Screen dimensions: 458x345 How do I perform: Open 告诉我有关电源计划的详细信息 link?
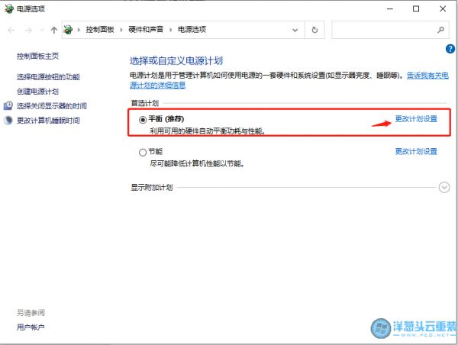427,76
